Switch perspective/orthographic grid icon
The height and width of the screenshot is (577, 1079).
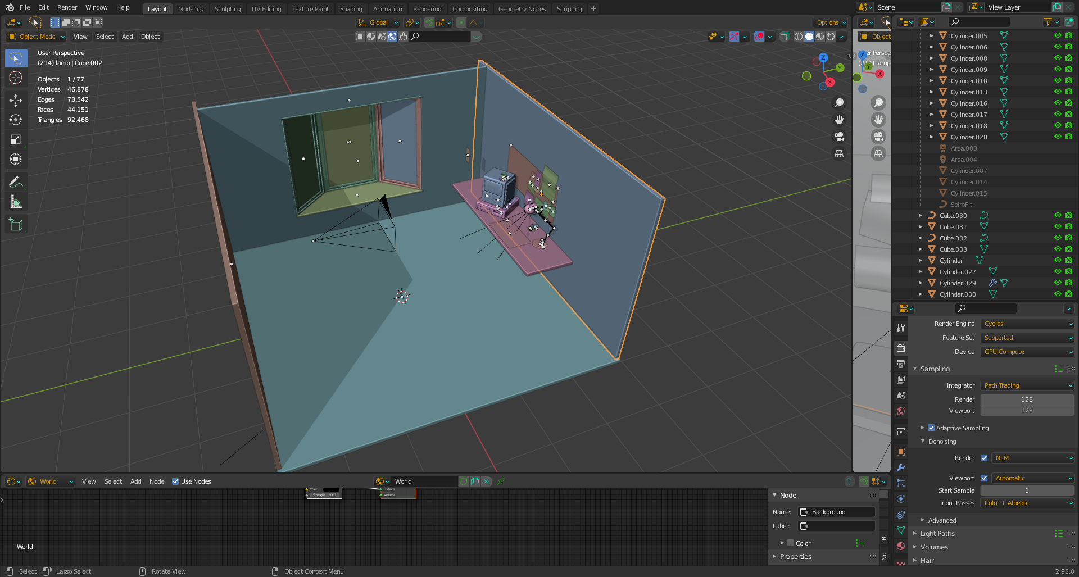[x=839, y=153]
